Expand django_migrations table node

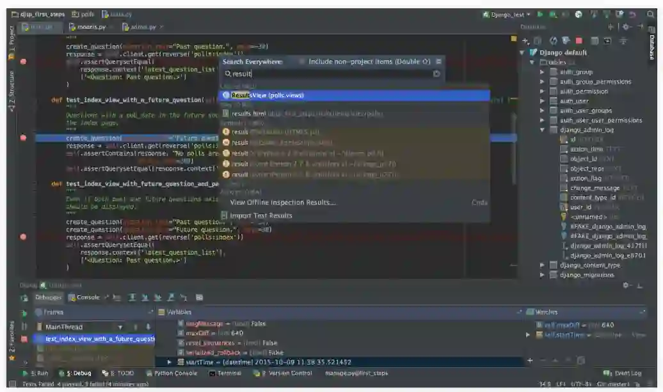click(x=542, y=275)
